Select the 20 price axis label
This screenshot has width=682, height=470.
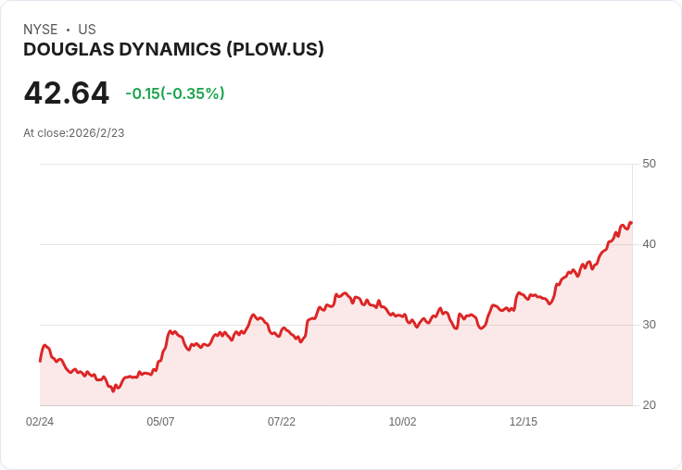point(649,405)
